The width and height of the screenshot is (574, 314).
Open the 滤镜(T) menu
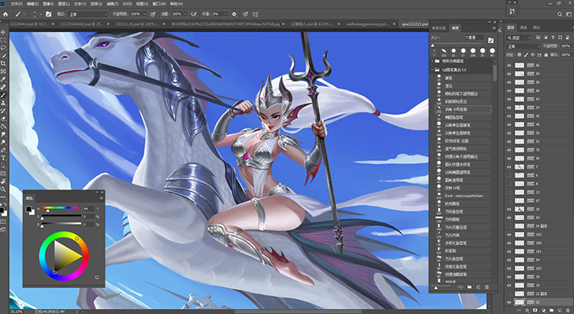pyautogui.click(x=112, y=4)
